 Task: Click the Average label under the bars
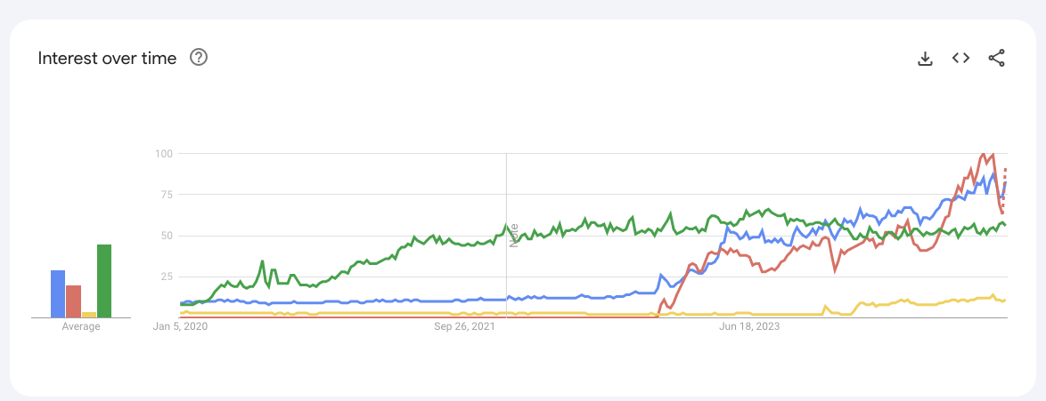click(81, 327)
